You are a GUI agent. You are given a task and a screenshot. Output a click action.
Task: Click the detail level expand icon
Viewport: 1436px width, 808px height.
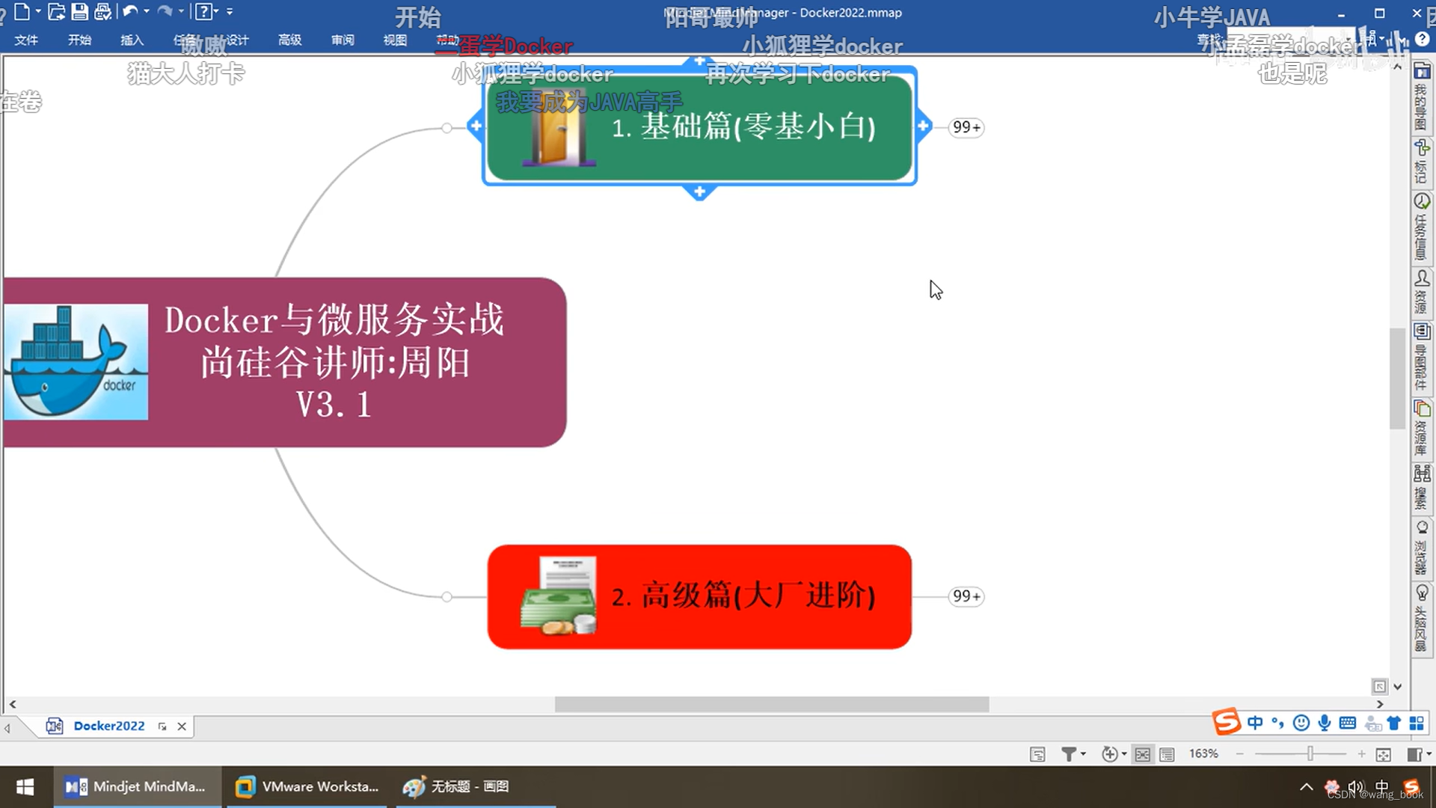point(1110,754)
